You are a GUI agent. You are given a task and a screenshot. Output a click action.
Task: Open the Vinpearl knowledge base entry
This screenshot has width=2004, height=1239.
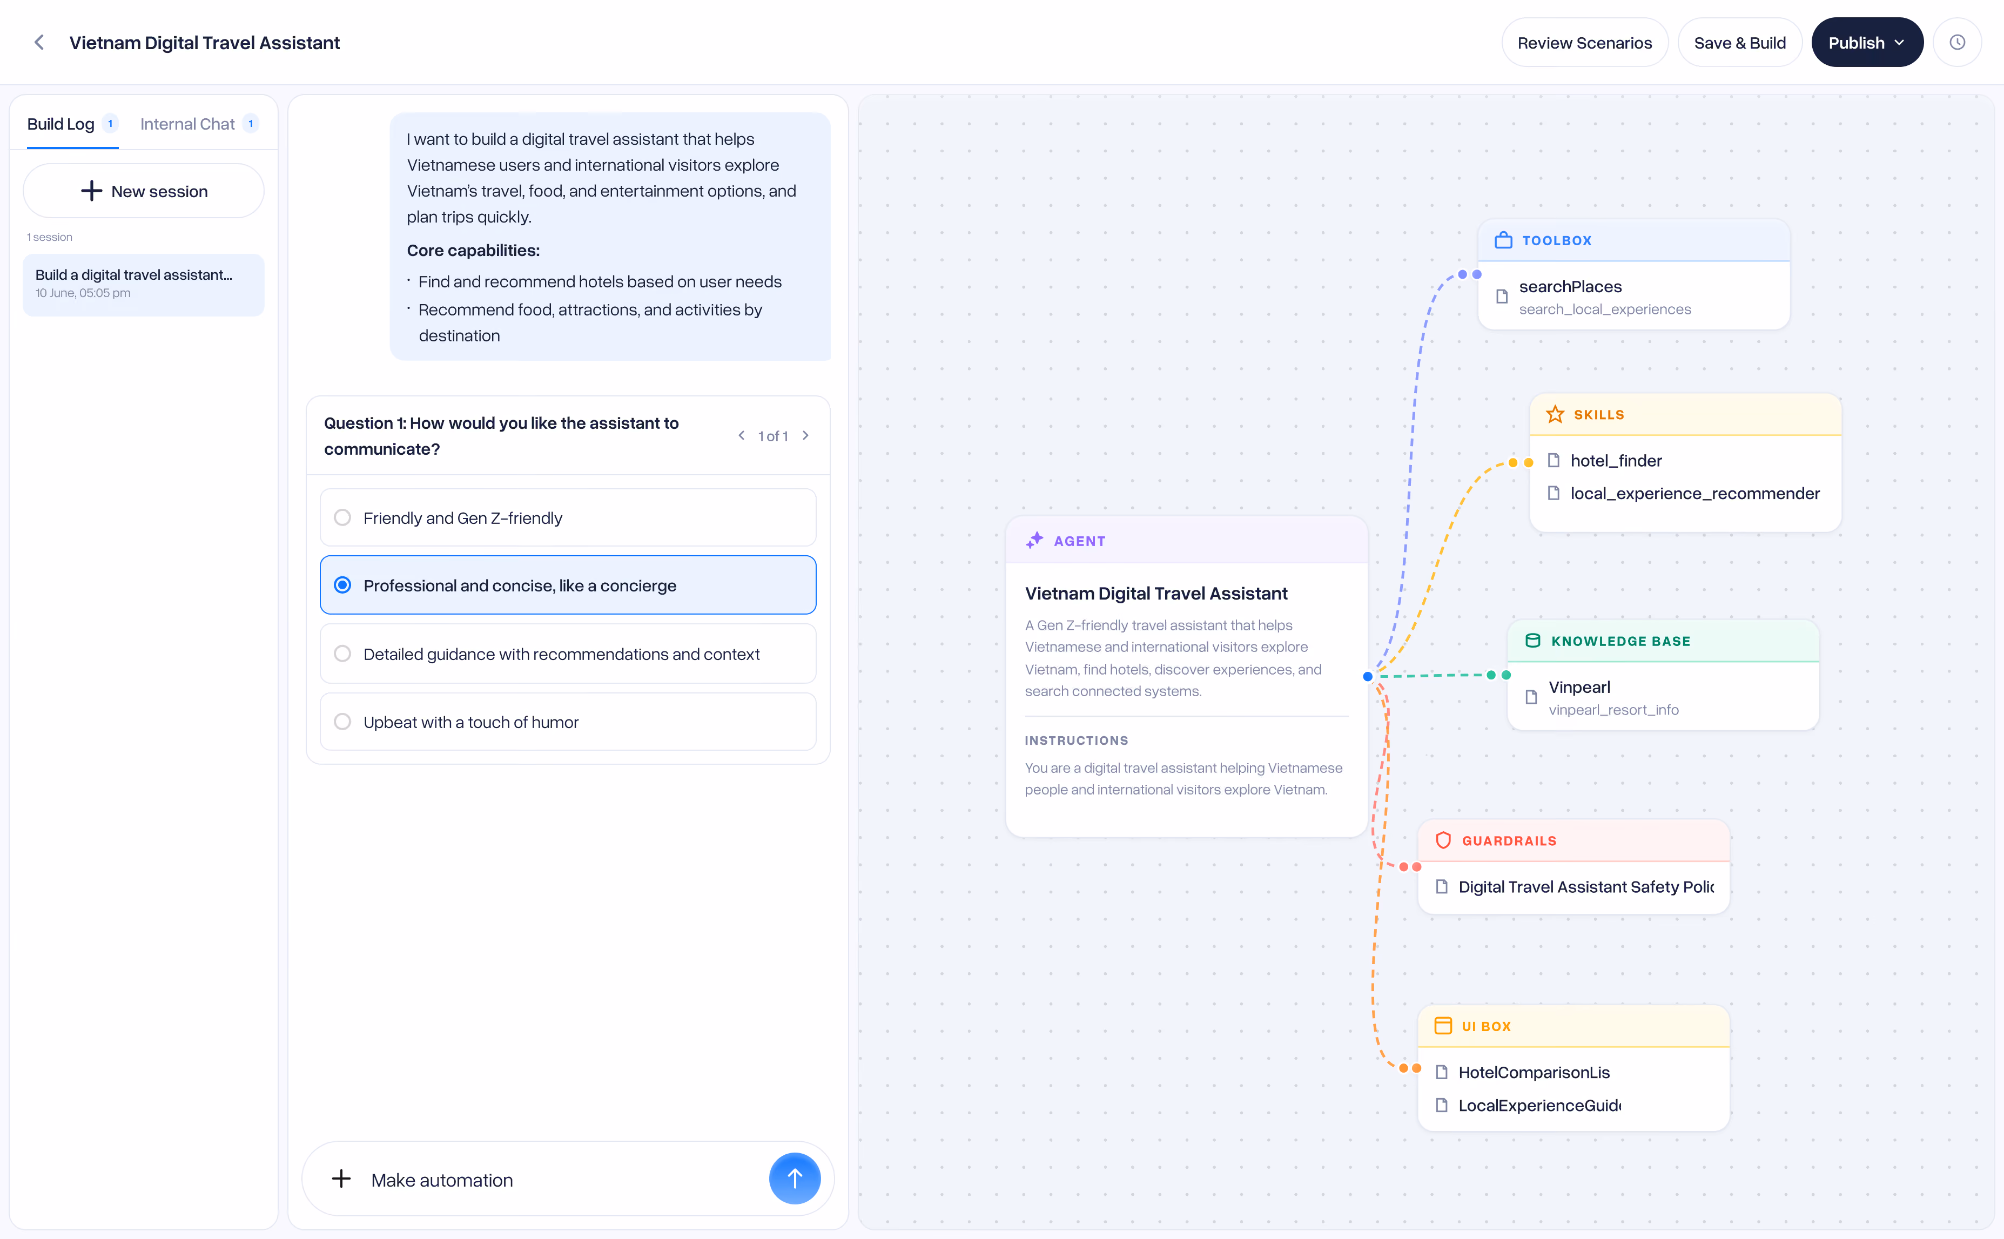coord(1663,697)
